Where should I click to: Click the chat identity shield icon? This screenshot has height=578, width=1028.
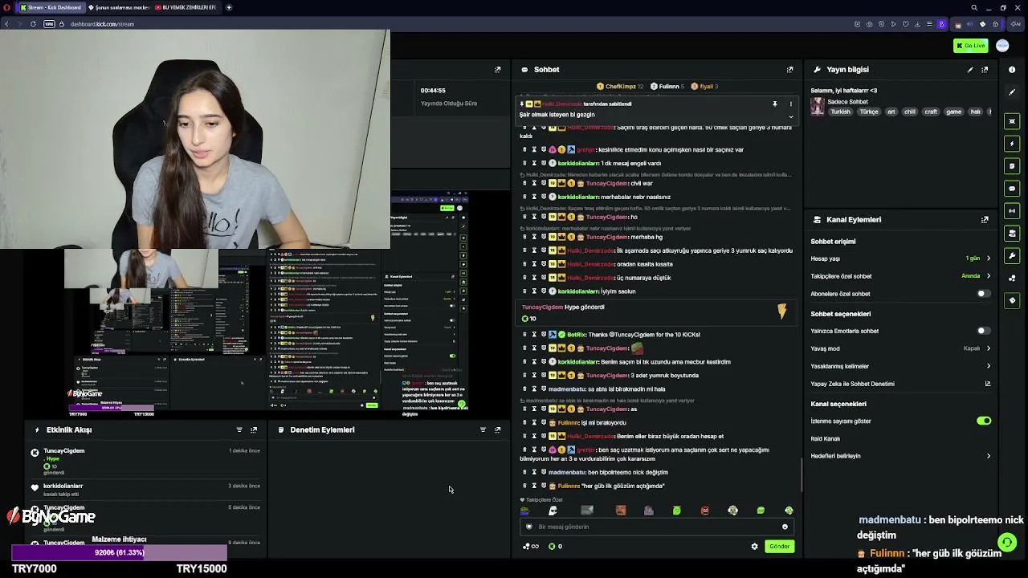(x=529, y=527)
